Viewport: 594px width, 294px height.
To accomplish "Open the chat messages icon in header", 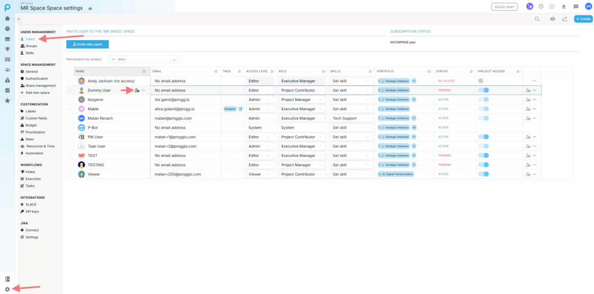I will 576,6.
